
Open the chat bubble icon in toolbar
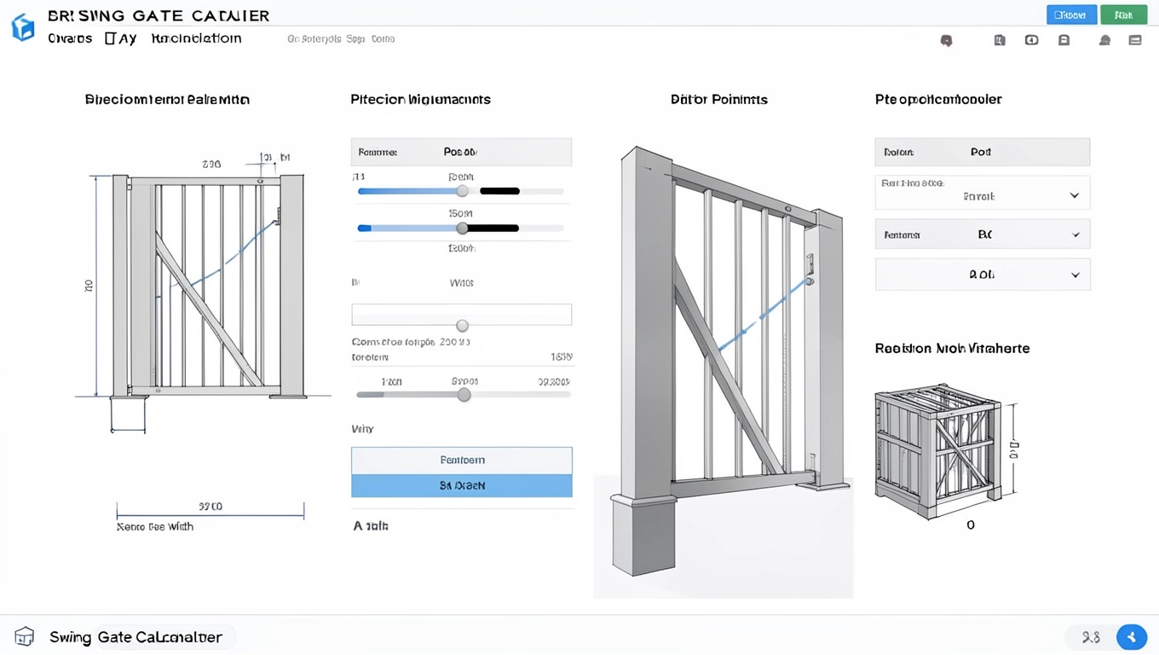coord(946,40)
